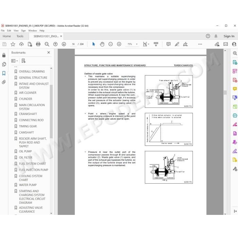The height and width of the screenshot is (238, 238).
Task: Open the View menu
Action: click(16, 31)
